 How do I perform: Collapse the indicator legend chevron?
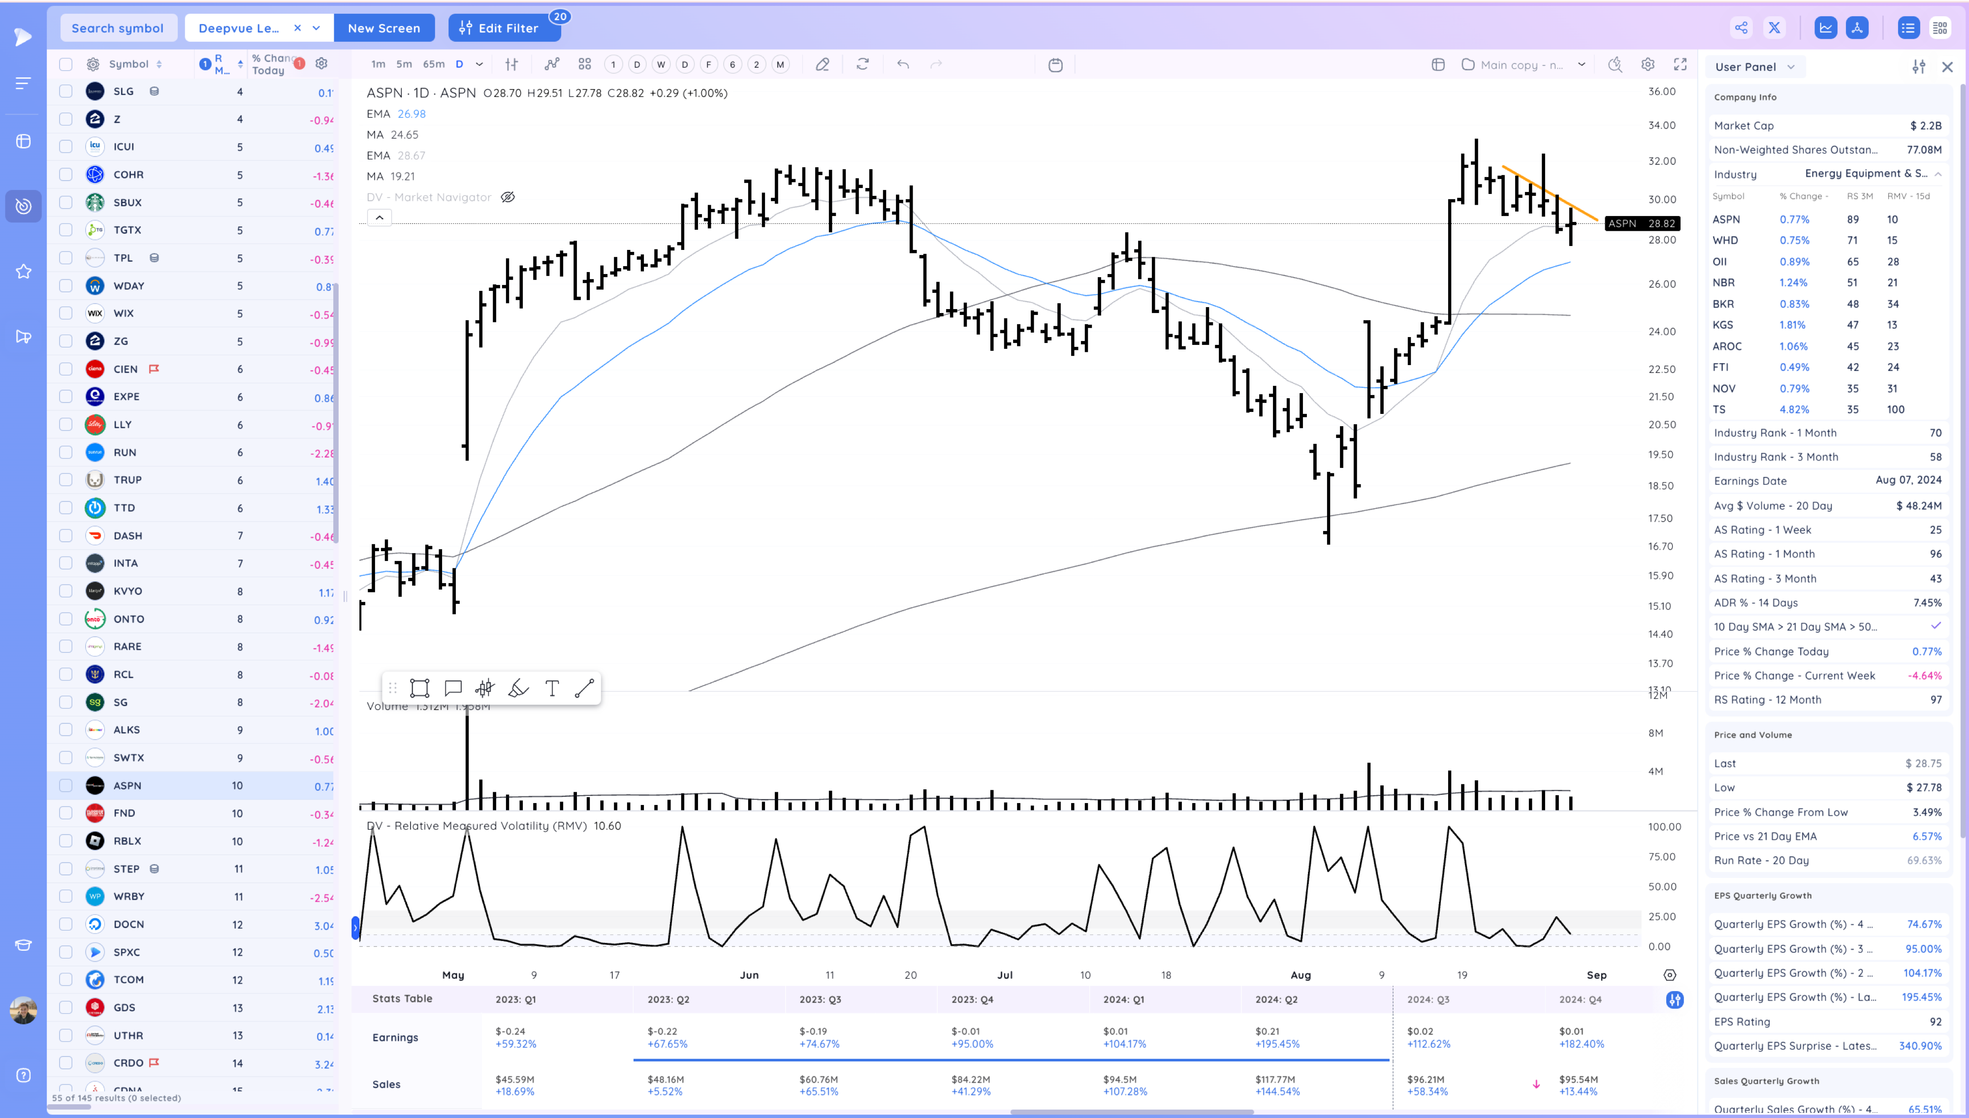[380, 218]
